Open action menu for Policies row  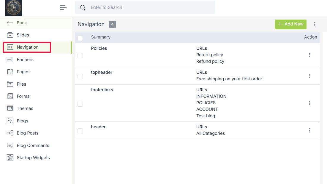point(309,55)
